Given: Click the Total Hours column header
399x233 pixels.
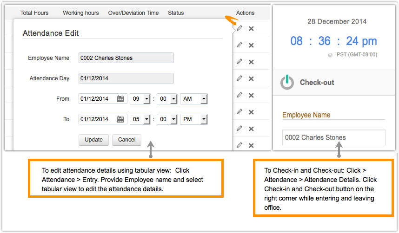Looking at the screenshot, I should click(34, 13).
